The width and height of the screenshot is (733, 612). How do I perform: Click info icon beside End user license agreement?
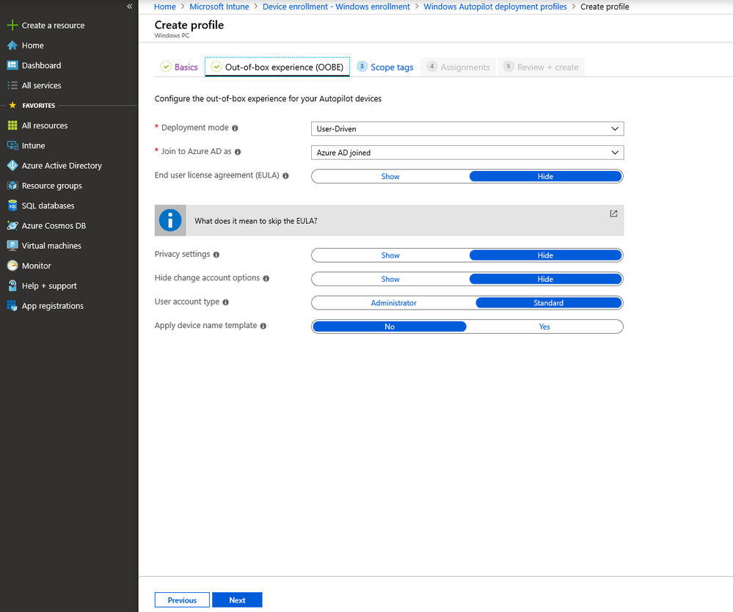285,176
